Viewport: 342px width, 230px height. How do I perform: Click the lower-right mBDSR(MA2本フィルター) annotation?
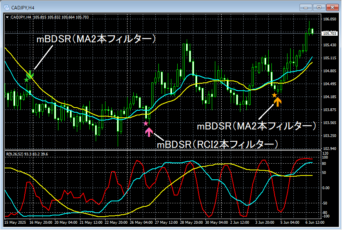click(x=256, y=126)
